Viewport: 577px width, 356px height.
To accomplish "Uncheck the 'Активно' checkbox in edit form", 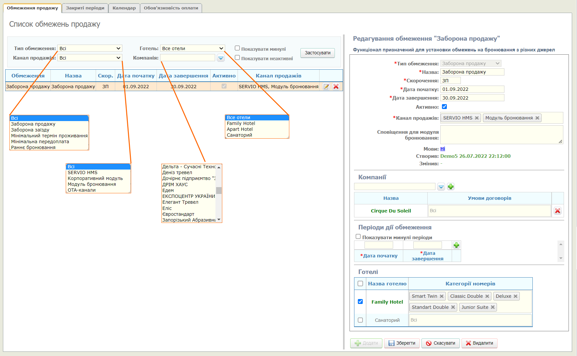I will click(444, 107).
